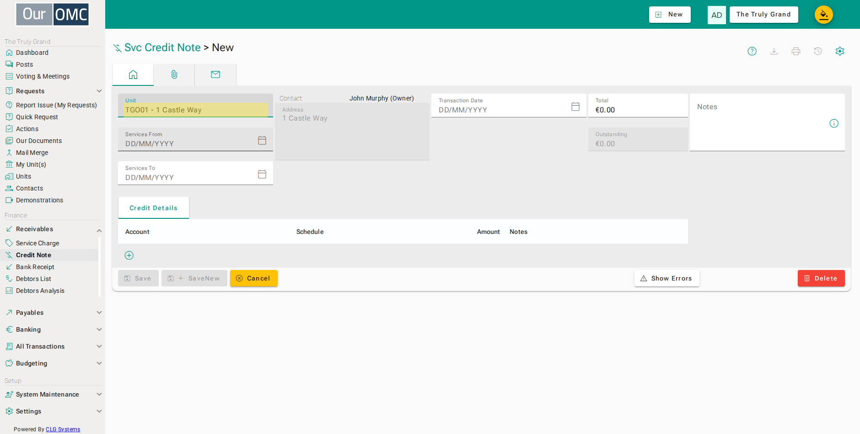Select the home tab icon

tap(133, 74)
